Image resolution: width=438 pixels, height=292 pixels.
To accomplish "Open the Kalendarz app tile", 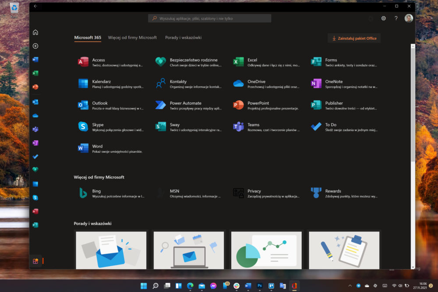I will point(111,84).
